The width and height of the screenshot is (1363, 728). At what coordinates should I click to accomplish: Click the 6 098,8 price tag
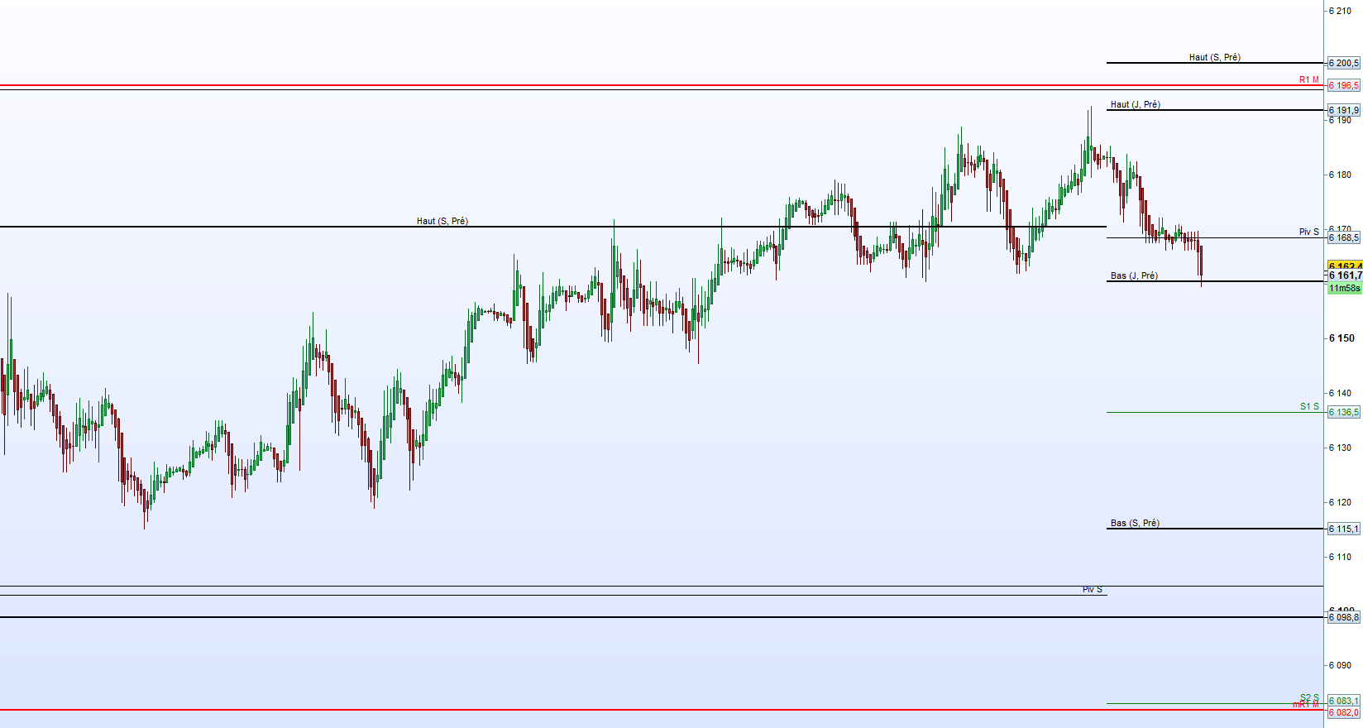pos(1343,617)
